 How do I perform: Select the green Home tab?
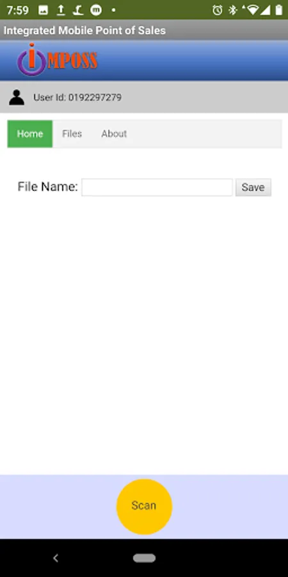tap(29, 133)
